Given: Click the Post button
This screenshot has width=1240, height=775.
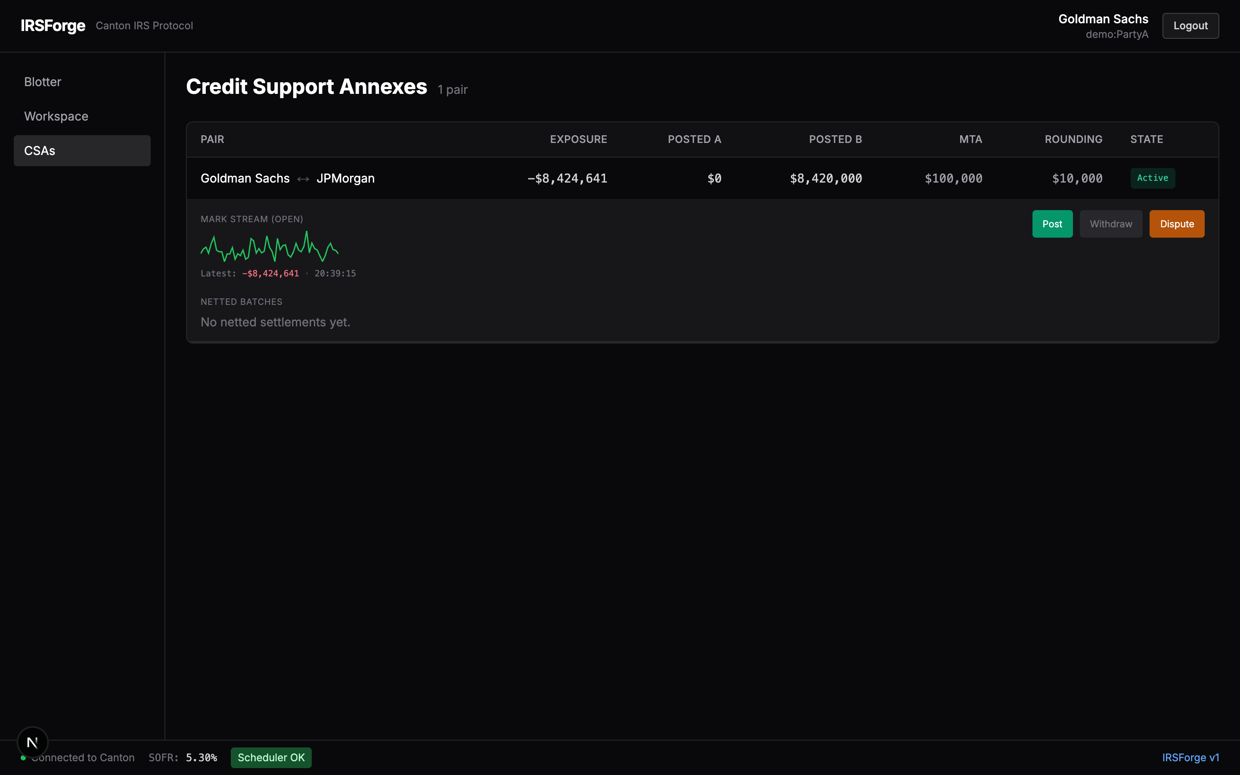Looking at the screenshot, I should (x=1052, y=223).
